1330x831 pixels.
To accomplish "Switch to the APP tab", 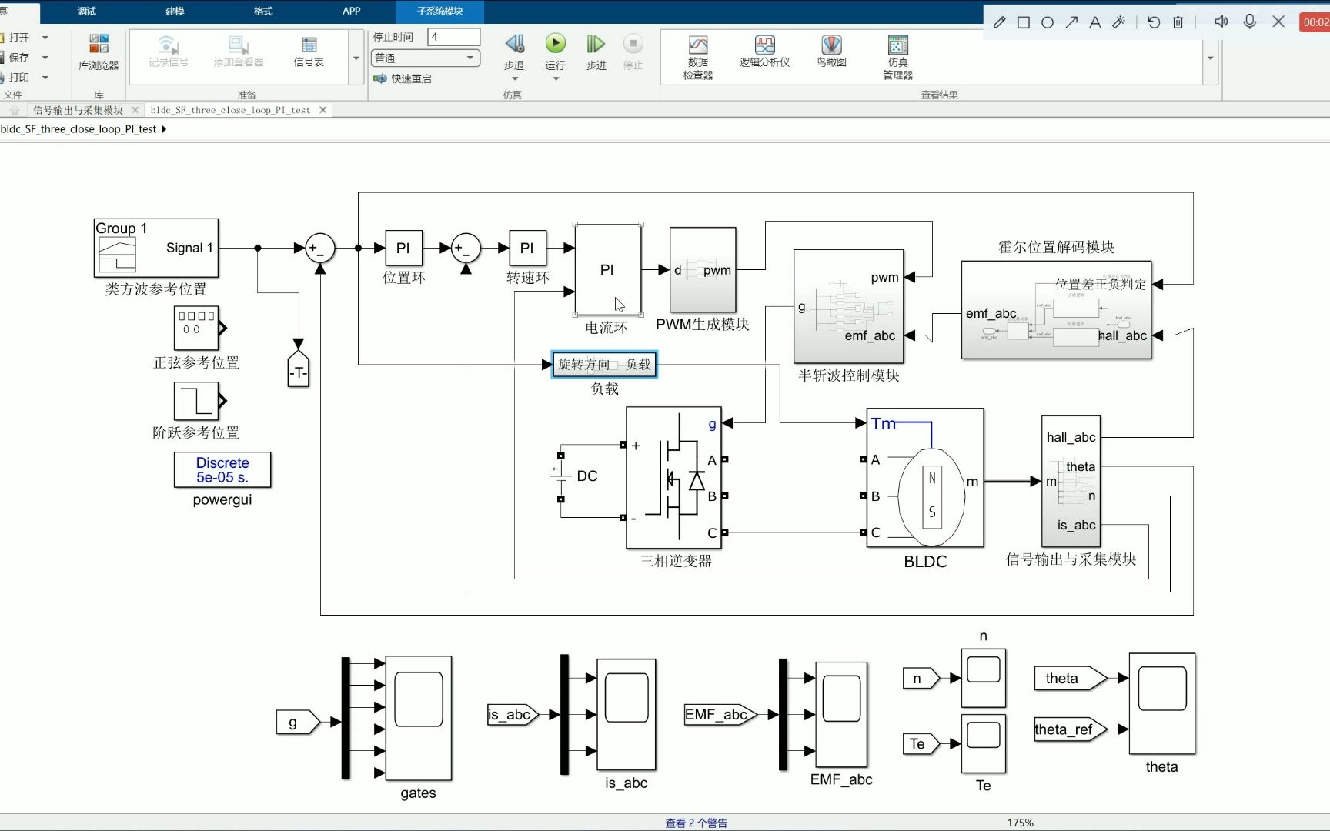I will 351,11.
